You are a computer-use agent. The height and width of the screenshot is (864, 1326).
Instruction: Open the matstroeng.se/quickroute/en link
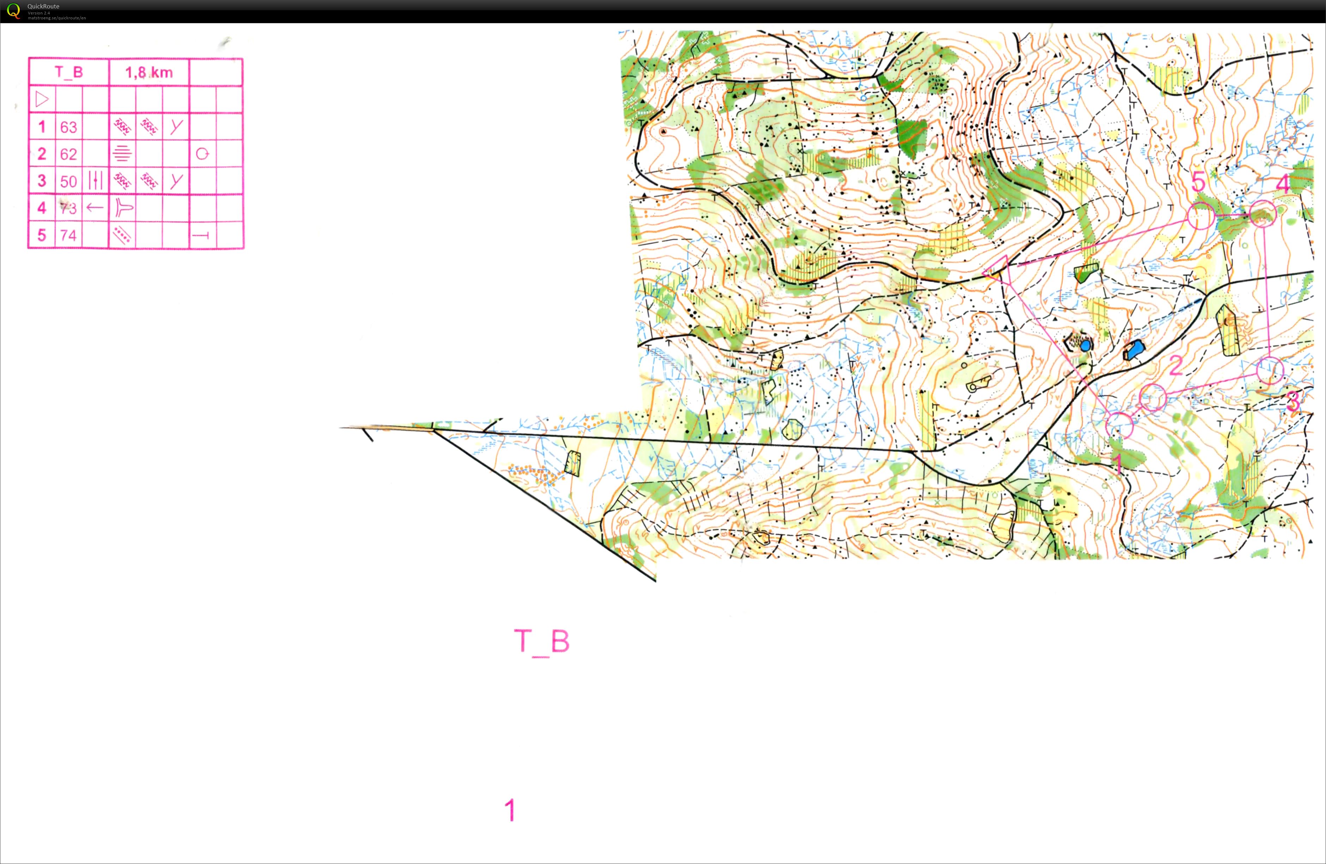click(57, 18)
